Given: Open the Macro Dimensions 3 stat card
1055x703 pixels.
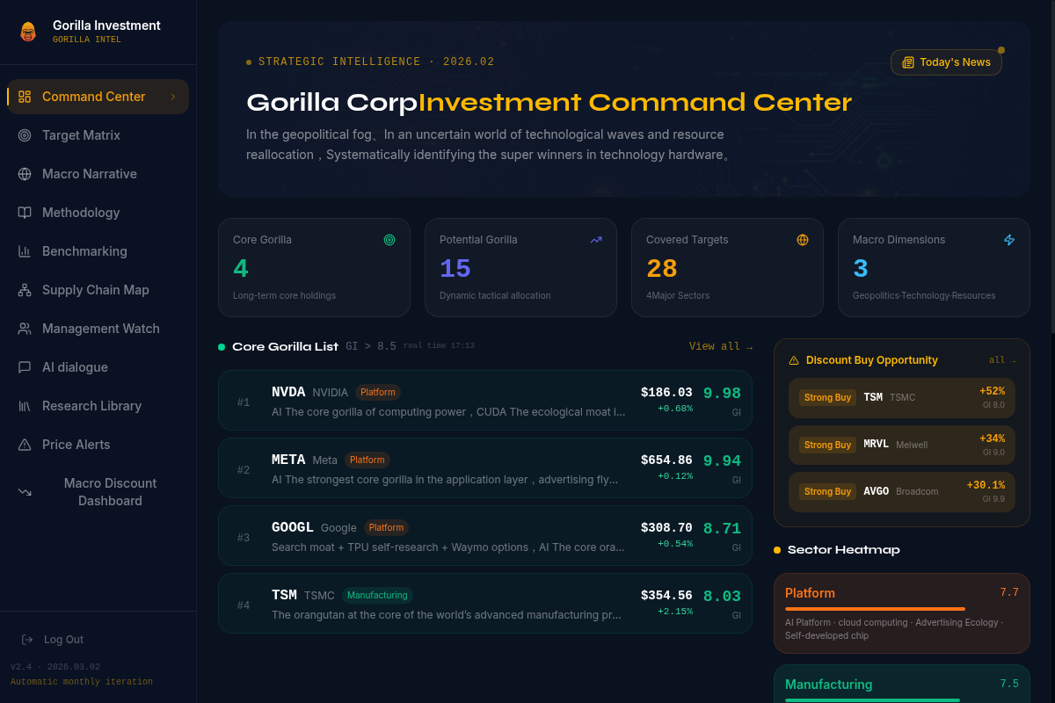Looking at the screenshot, I should (x=934, y=267).
